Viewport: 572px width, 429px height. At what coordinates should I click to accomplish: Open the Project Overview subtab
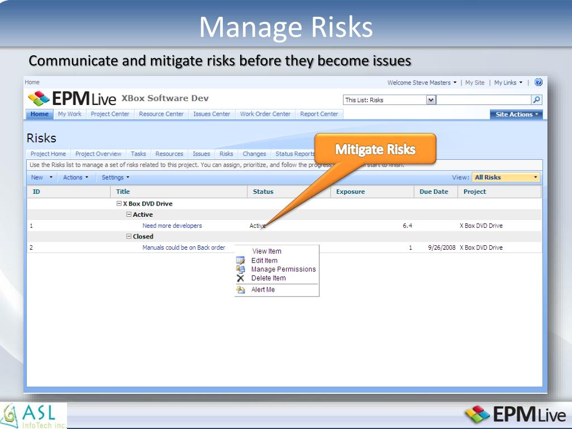click(98, 154)
